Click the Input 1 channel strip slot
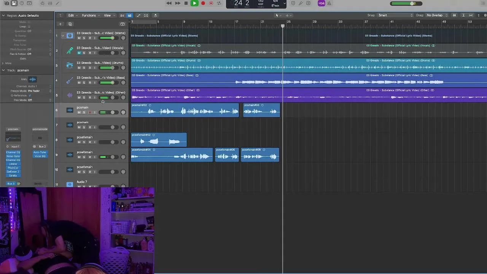 pos(15,147)
